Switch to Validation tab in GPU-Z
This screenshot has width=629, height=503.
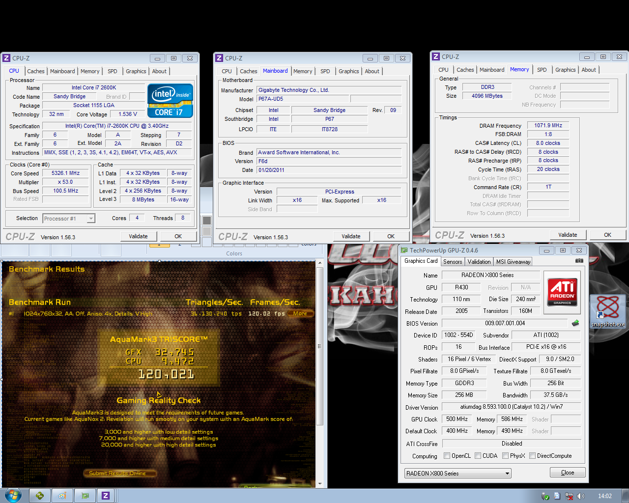coord(479,262)
